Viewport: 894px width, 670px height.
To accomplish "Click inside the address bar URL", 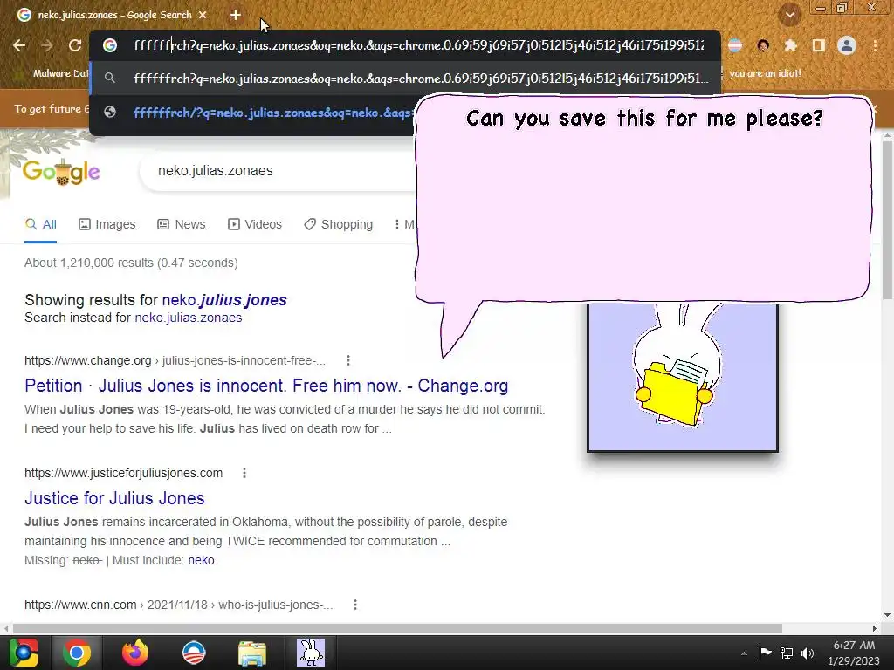I will (418, 45).
